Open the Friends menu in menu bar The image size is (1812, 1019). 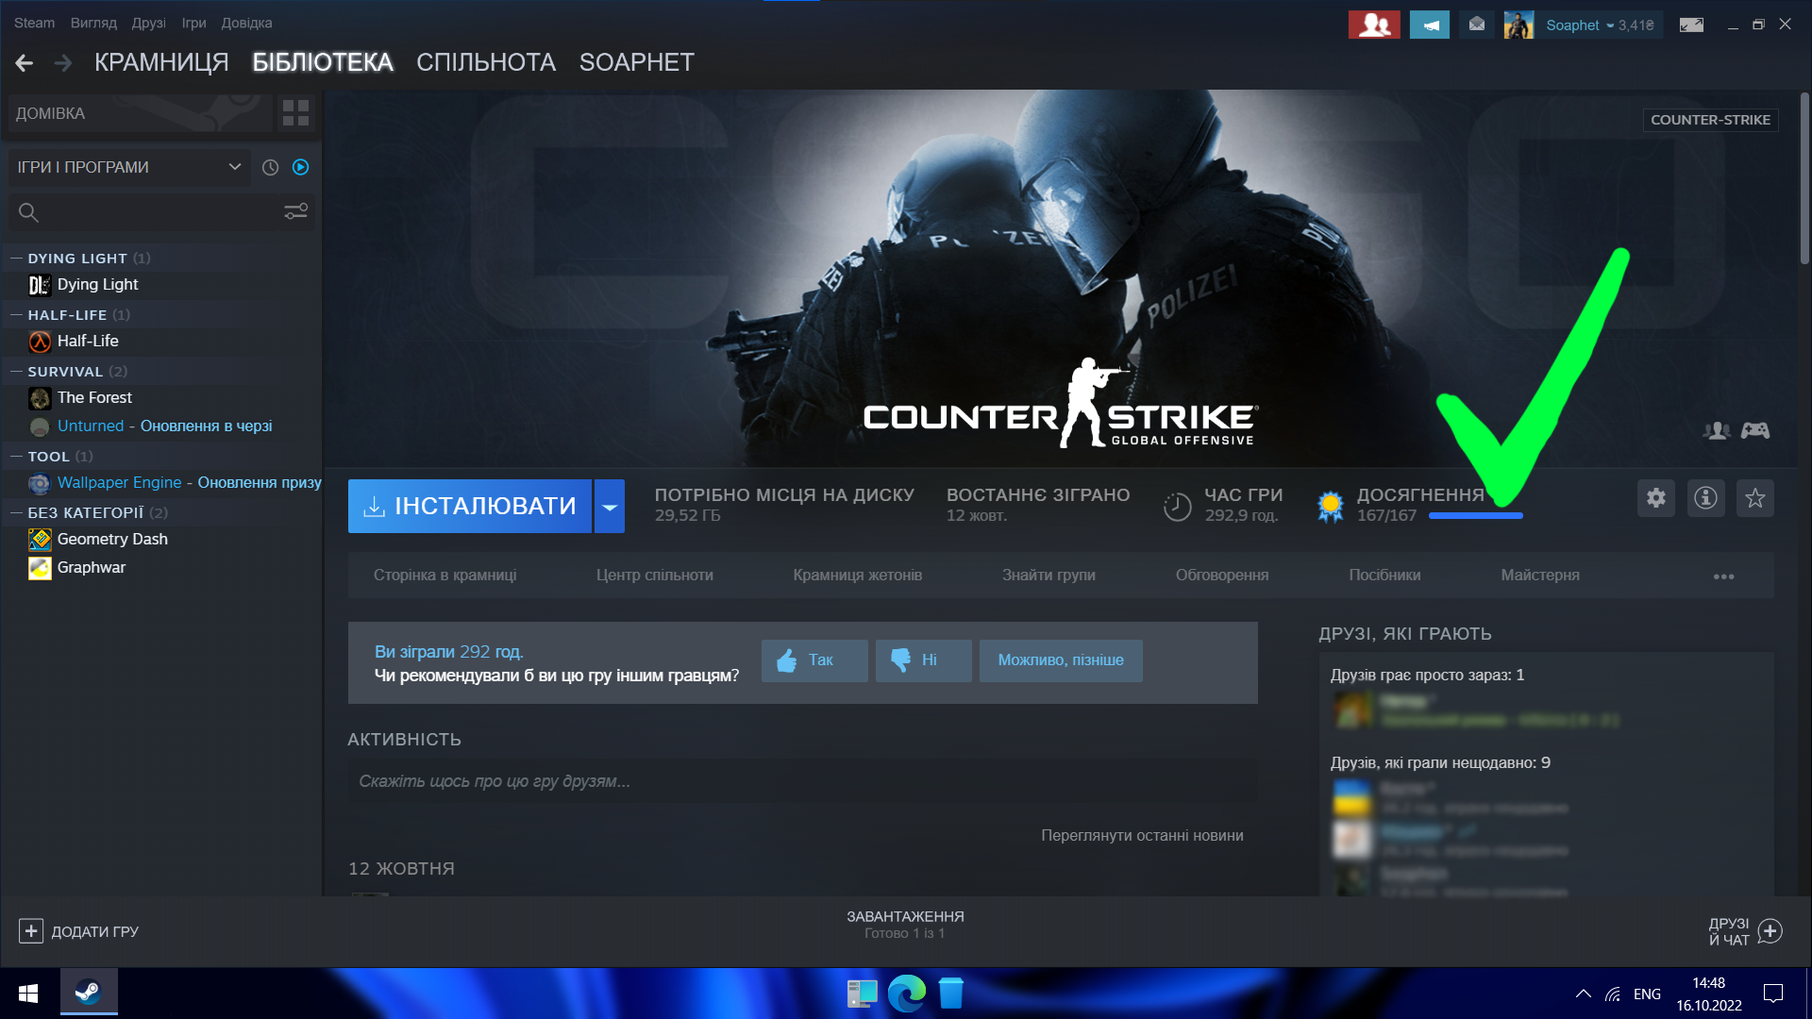[148, 23]
